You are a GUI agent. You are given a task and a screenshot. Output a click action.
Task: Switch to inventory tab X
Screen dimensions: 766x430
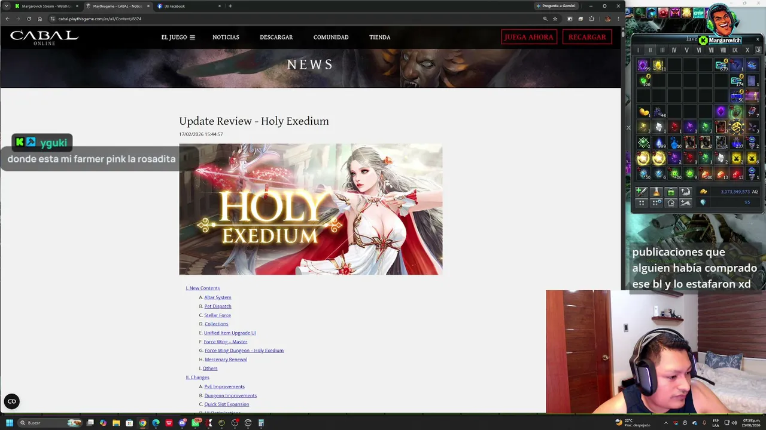click(747, 50)
